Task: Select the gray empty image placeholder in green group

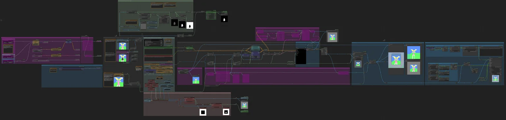Action: (143, 26)
